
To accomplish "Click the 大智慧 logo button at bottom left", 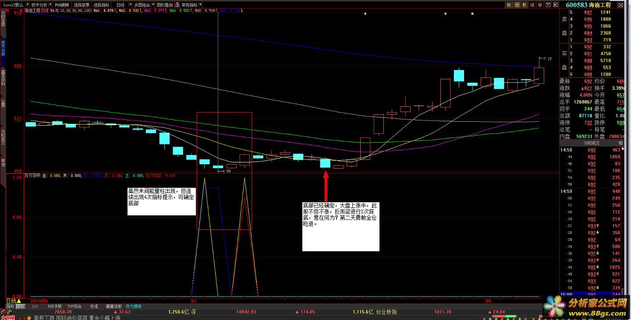I will 7,317.
